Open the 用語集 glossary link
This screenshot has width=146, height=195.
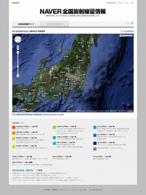pyautogui.click(x=40, y=170)
